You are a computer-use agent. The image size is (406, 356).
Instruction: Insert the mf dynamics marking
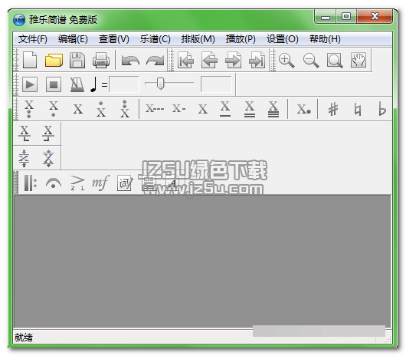pyautogui.click(x=100, y=183)
